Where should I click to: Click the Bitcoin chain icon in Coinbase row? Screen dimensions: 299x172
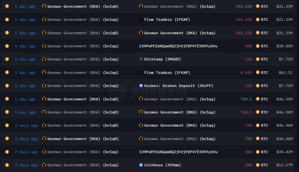[x=7, y=165]
